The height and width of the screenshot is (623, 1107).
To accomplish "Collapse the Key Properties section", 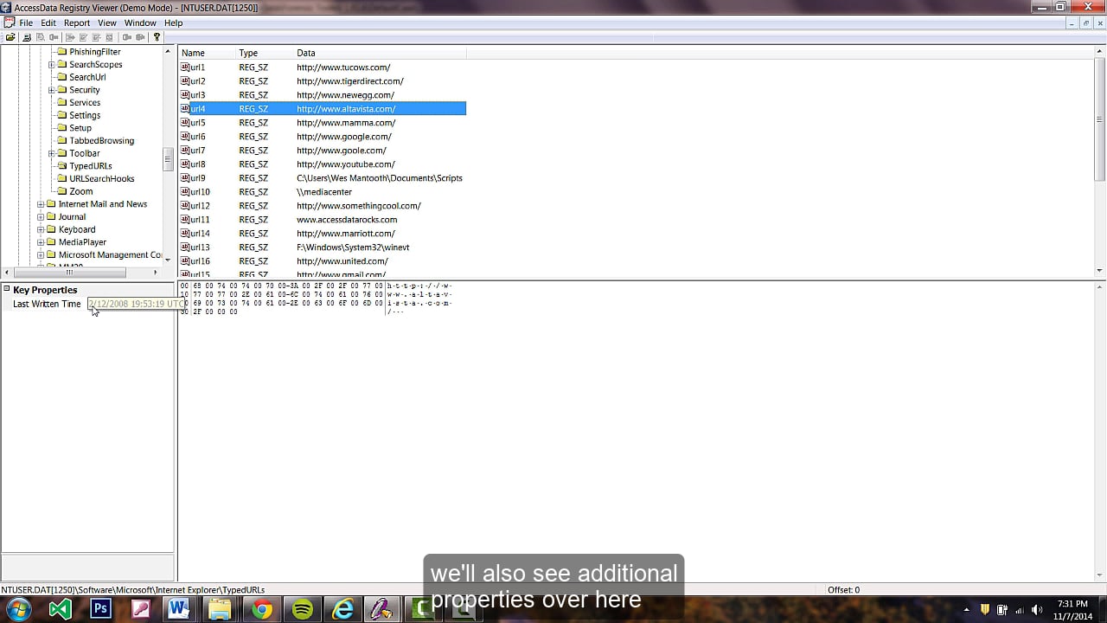I will click(x=7, y=289).
